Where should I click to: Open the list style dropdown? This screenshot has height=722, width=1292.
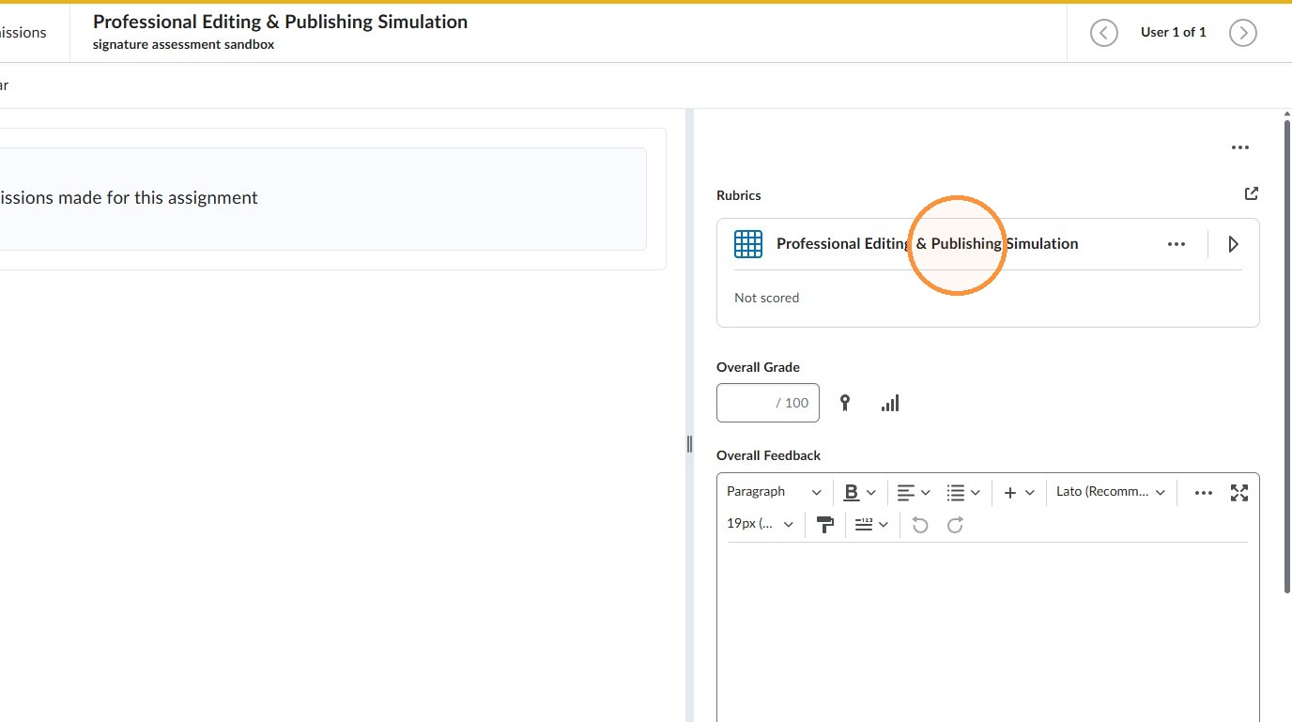coord(963,492)
